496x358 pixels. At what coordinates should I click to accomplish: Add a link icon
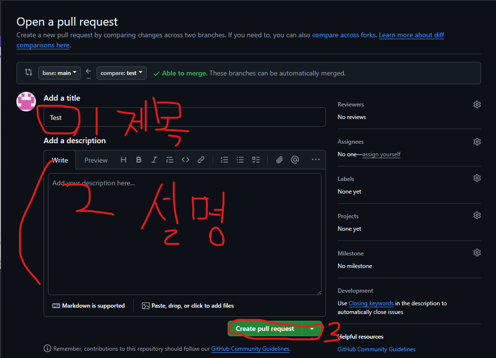[x=201, y=160]
